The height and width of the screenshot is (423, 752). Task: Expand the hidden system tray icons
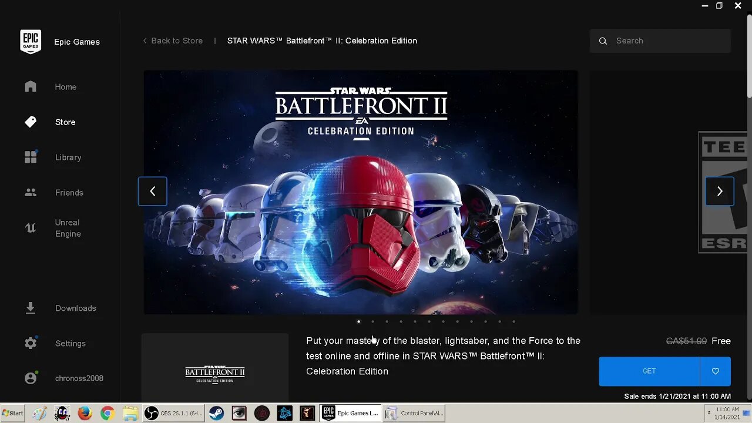708,414
